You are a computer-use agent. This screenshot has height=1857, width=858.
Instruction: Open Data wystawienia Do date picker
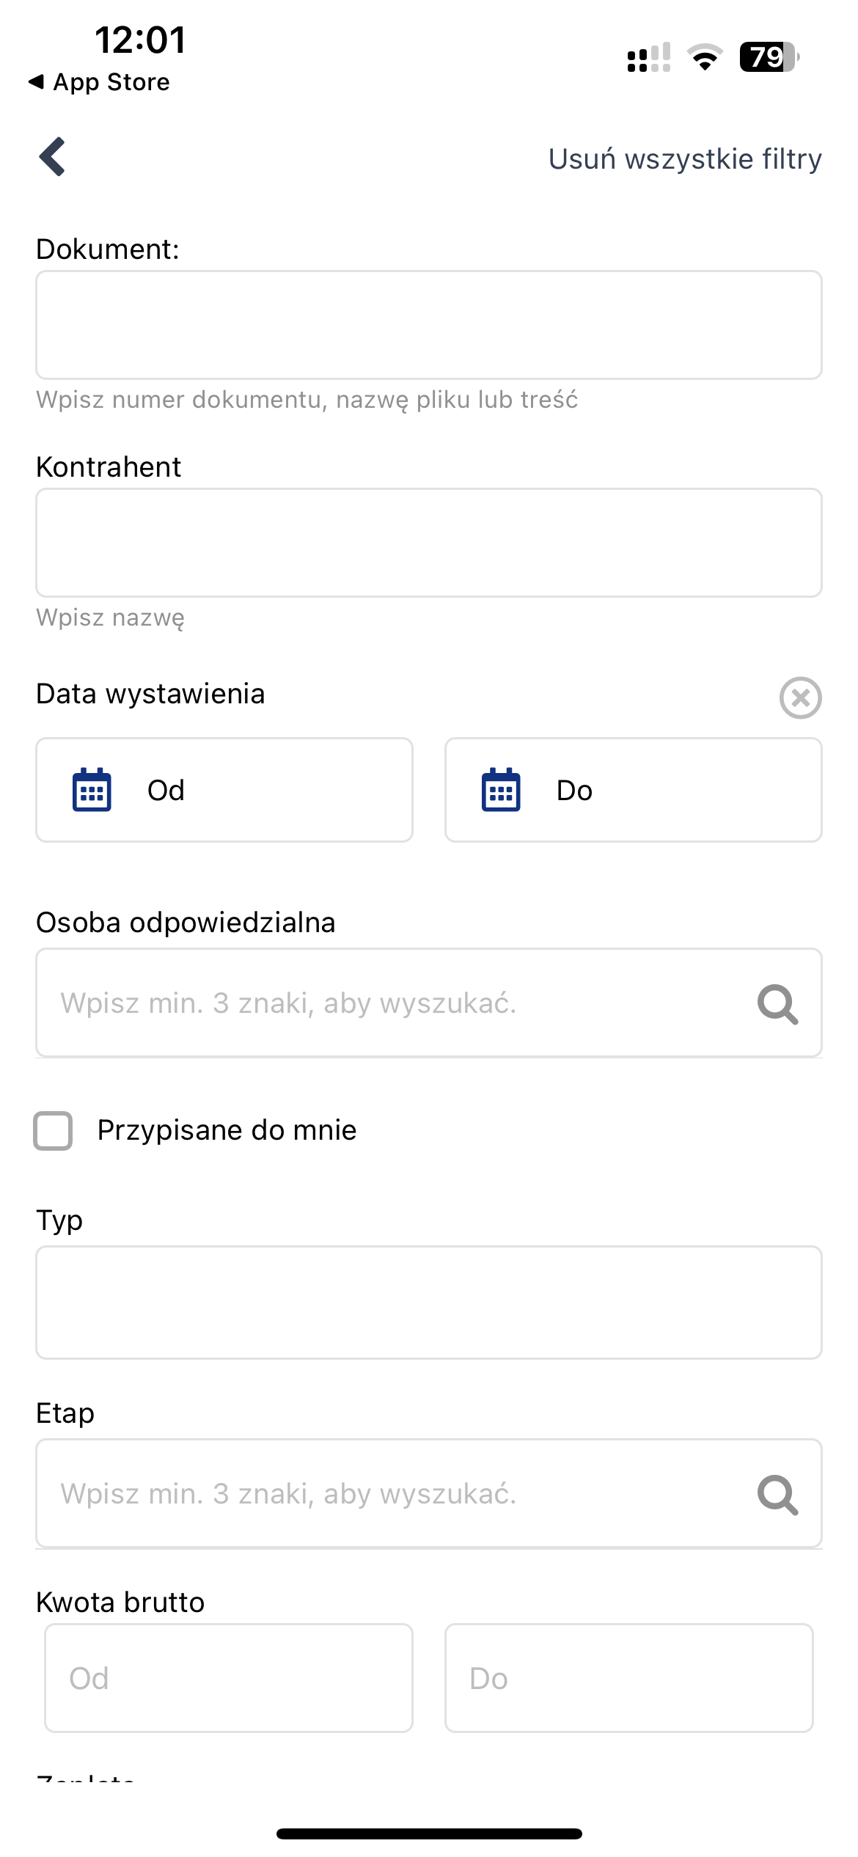pos(634,790)
